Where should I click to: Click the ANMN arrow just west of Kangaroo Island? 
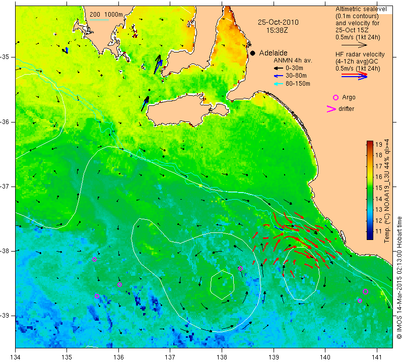[x=145, y=104]
